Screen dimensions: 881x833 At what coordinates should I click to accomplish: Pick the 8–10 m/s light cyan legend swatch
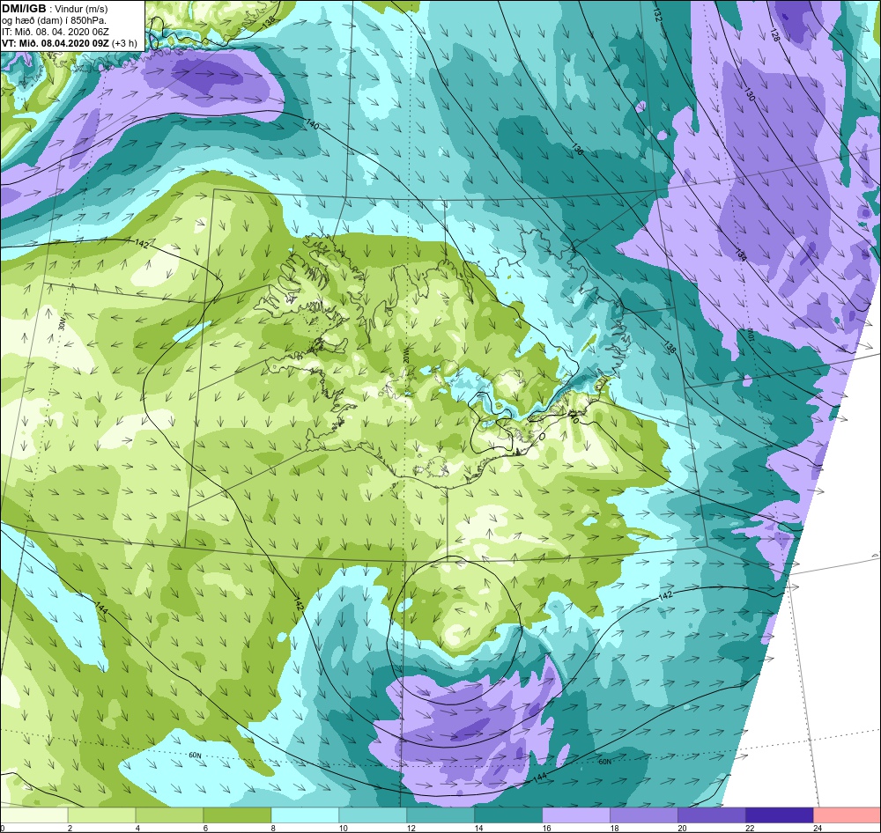click(x=305, y=815)
